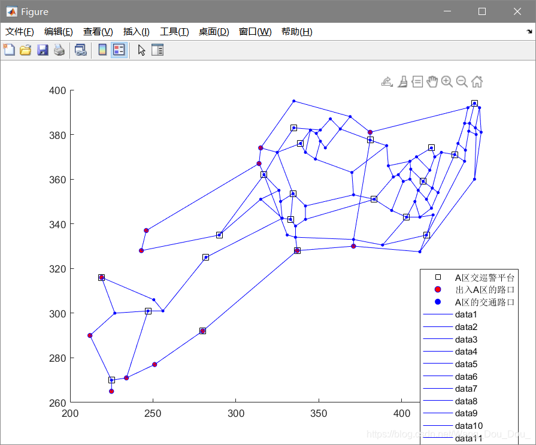Open the Property Editor panel

[x=157, y=50]
